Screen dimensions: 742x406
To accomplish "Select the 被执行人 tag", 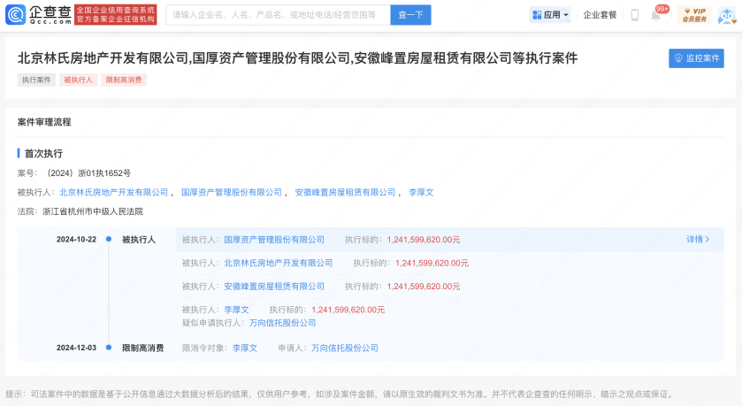I will point(77,80).
